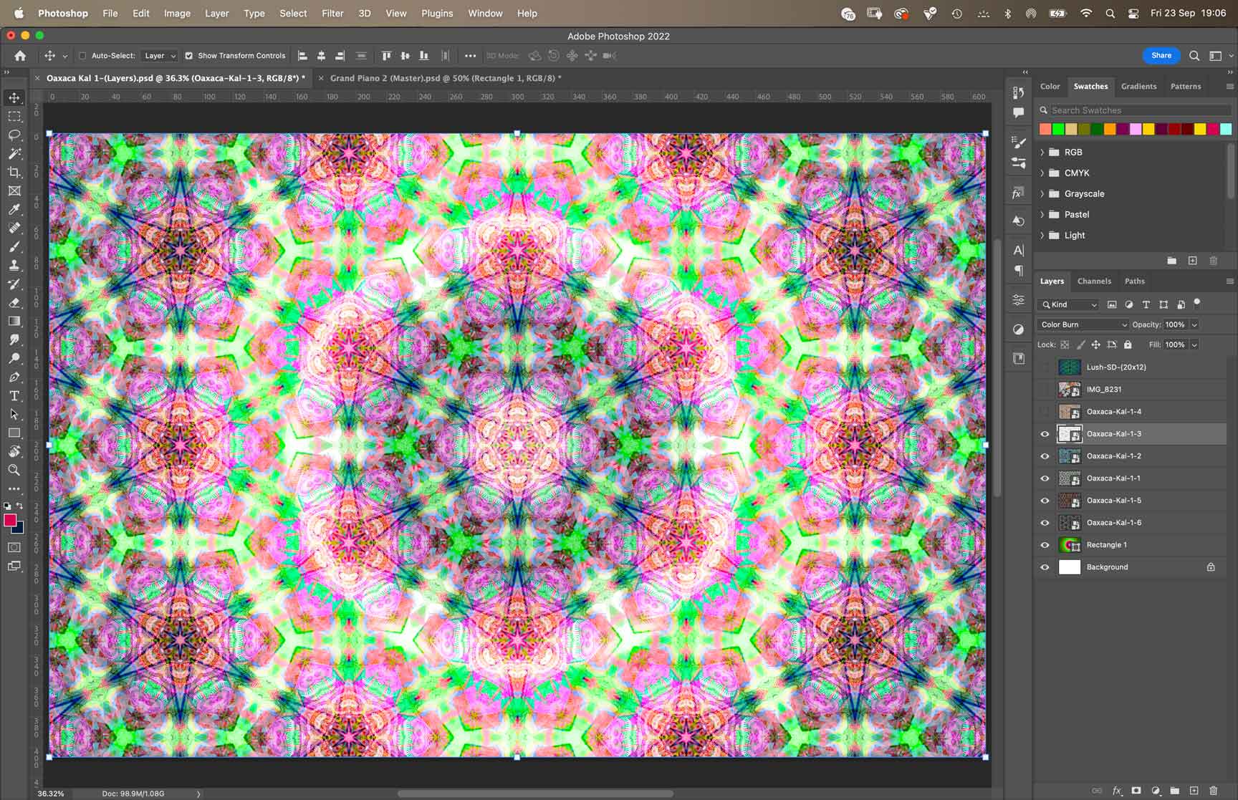Image resolution: width=1238 pixels, height=800 pixels.
Task: Select the Hand tool
Action: tap(14, 451)
